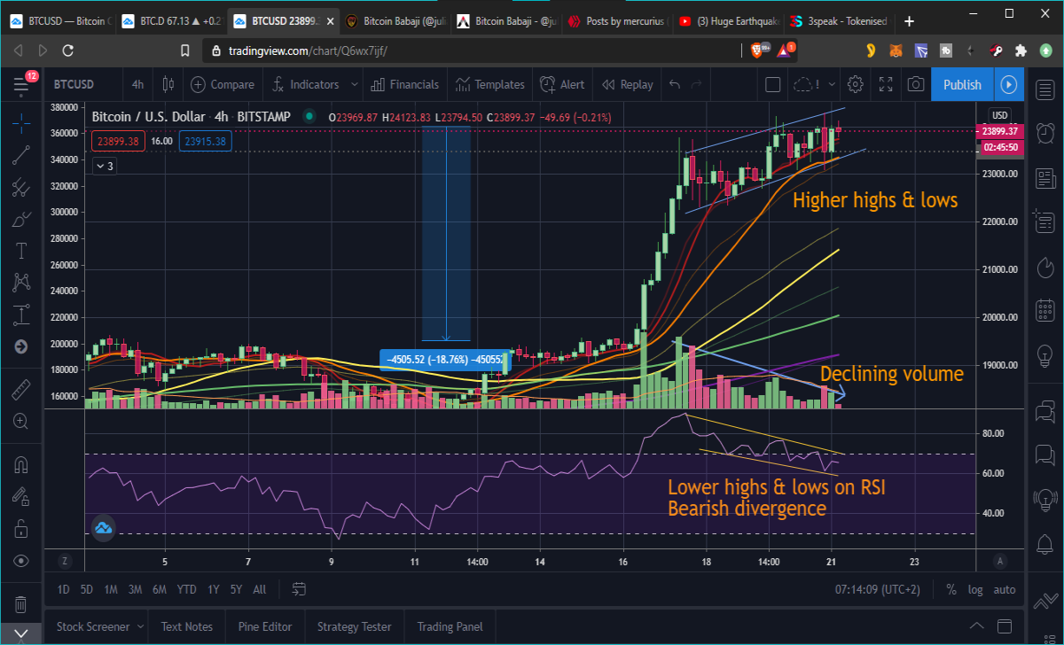Toggle auto scale mode
Image resolution: width=1064 pixels, height=645 pixels.
click(x=1004, y=589)
